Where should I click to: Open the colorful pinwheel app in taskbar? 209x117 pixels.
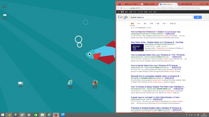tap(16, 115)
